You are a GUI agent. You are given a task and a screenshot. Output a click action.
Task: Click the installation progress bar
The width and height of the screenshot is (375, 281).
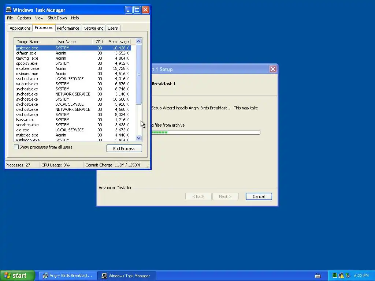(206, 132)
